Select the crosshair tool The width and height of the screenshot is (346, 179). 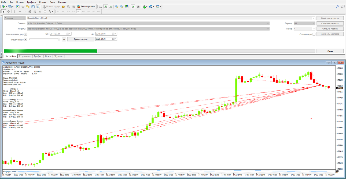pos(9,11)
